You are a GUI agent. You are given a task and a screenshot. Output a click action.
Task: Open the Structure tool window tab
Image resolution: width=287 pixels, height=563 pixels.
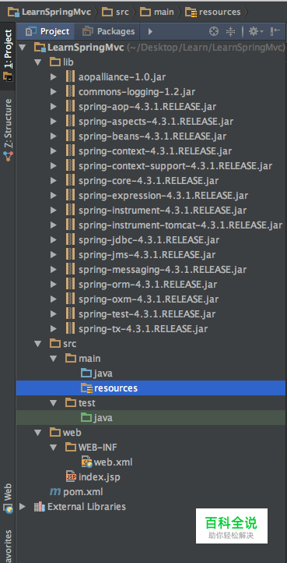[x=8, y=129]
